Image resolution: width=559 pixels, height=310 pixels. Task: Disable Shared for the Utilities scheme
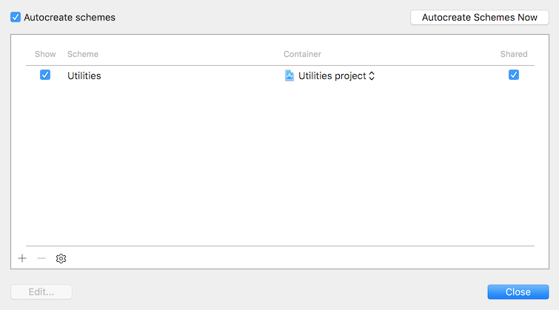click(514, 75)
